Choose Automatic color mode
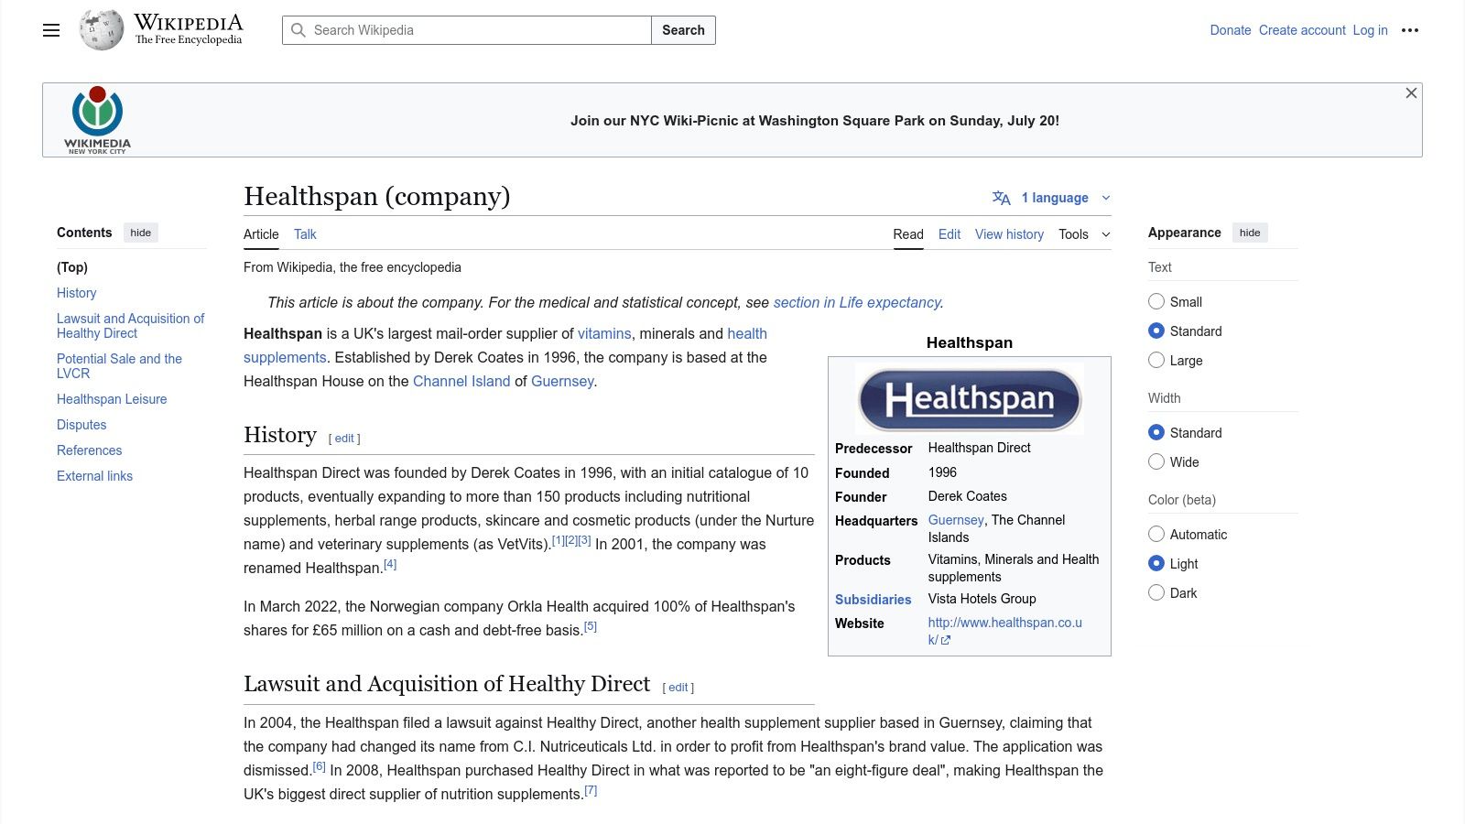Screen dimensions: 1465x824 click(1156, 535)
